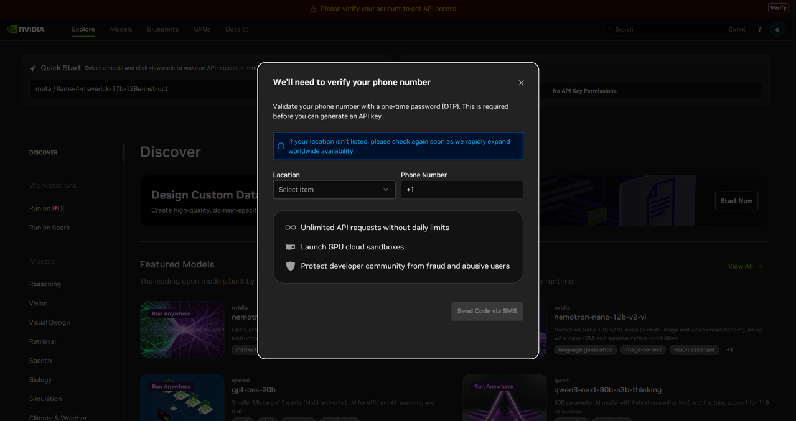Open the help question mark icon

(759, 29)
